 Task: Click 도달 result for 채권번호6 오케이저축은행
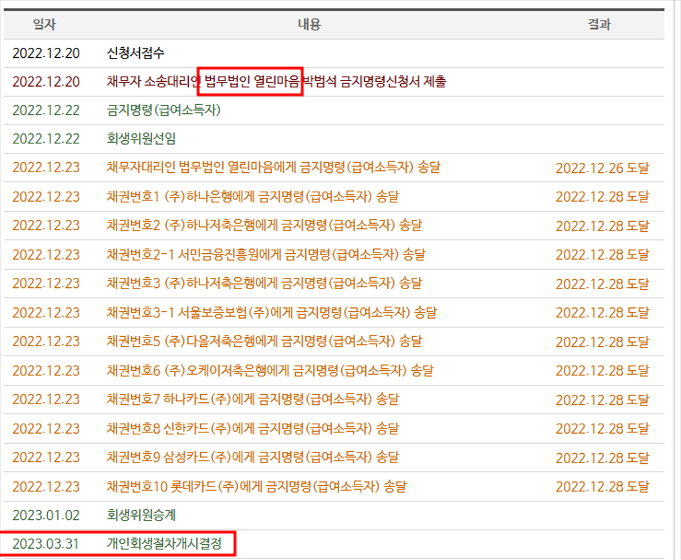602,371
